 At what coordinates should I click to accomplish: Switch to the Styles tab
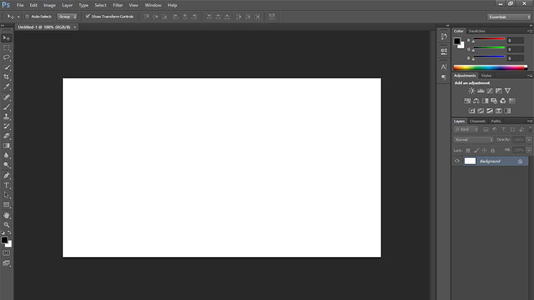486,75
